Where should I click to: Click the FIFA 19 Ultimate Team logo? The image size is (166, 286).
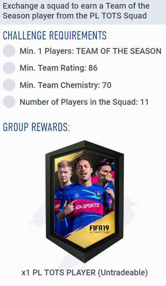click(x=99, y=229)
